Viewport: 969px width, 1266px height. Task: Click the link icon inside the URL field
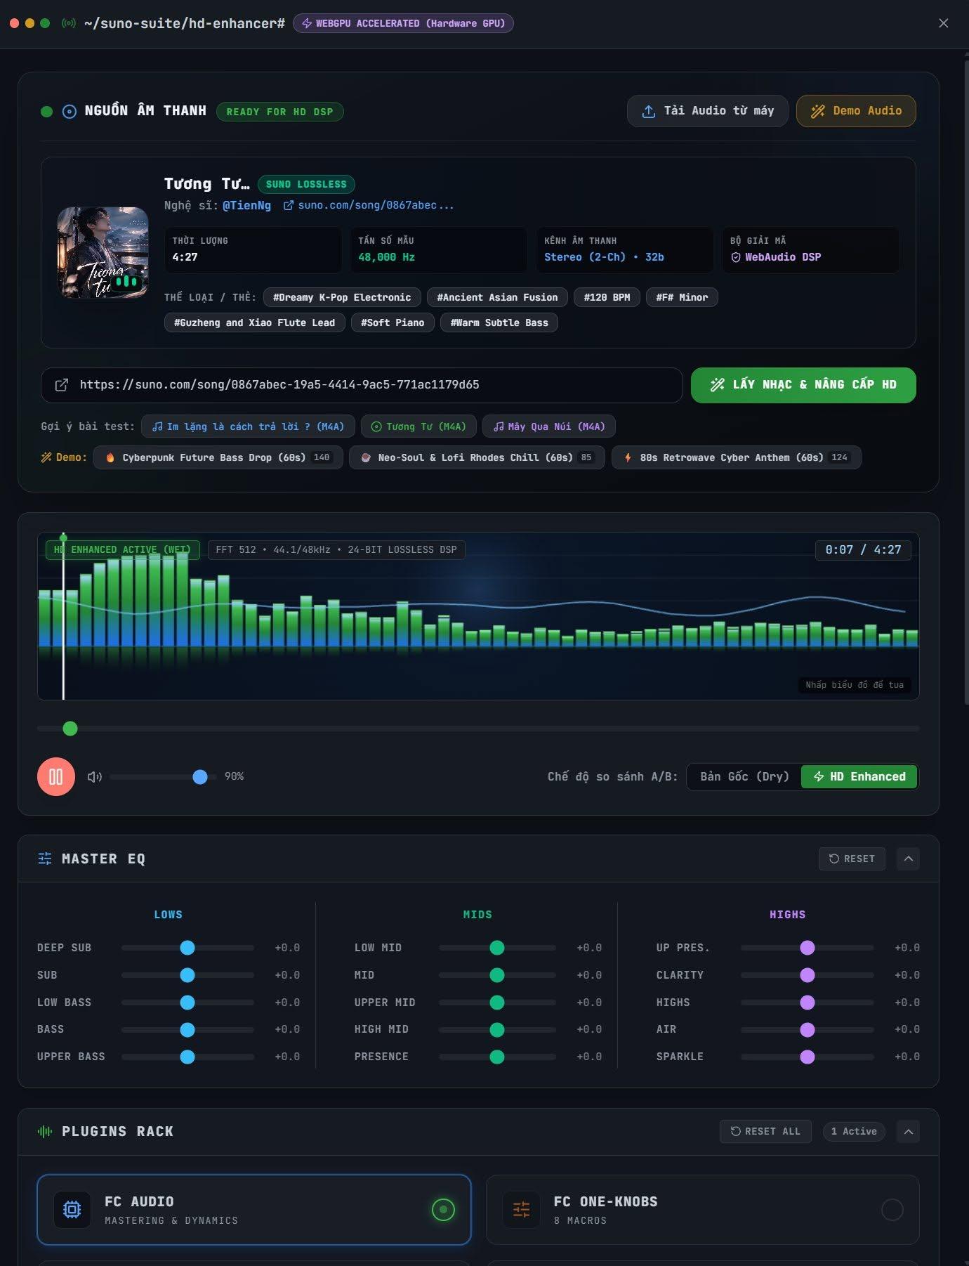coord(62,384)
